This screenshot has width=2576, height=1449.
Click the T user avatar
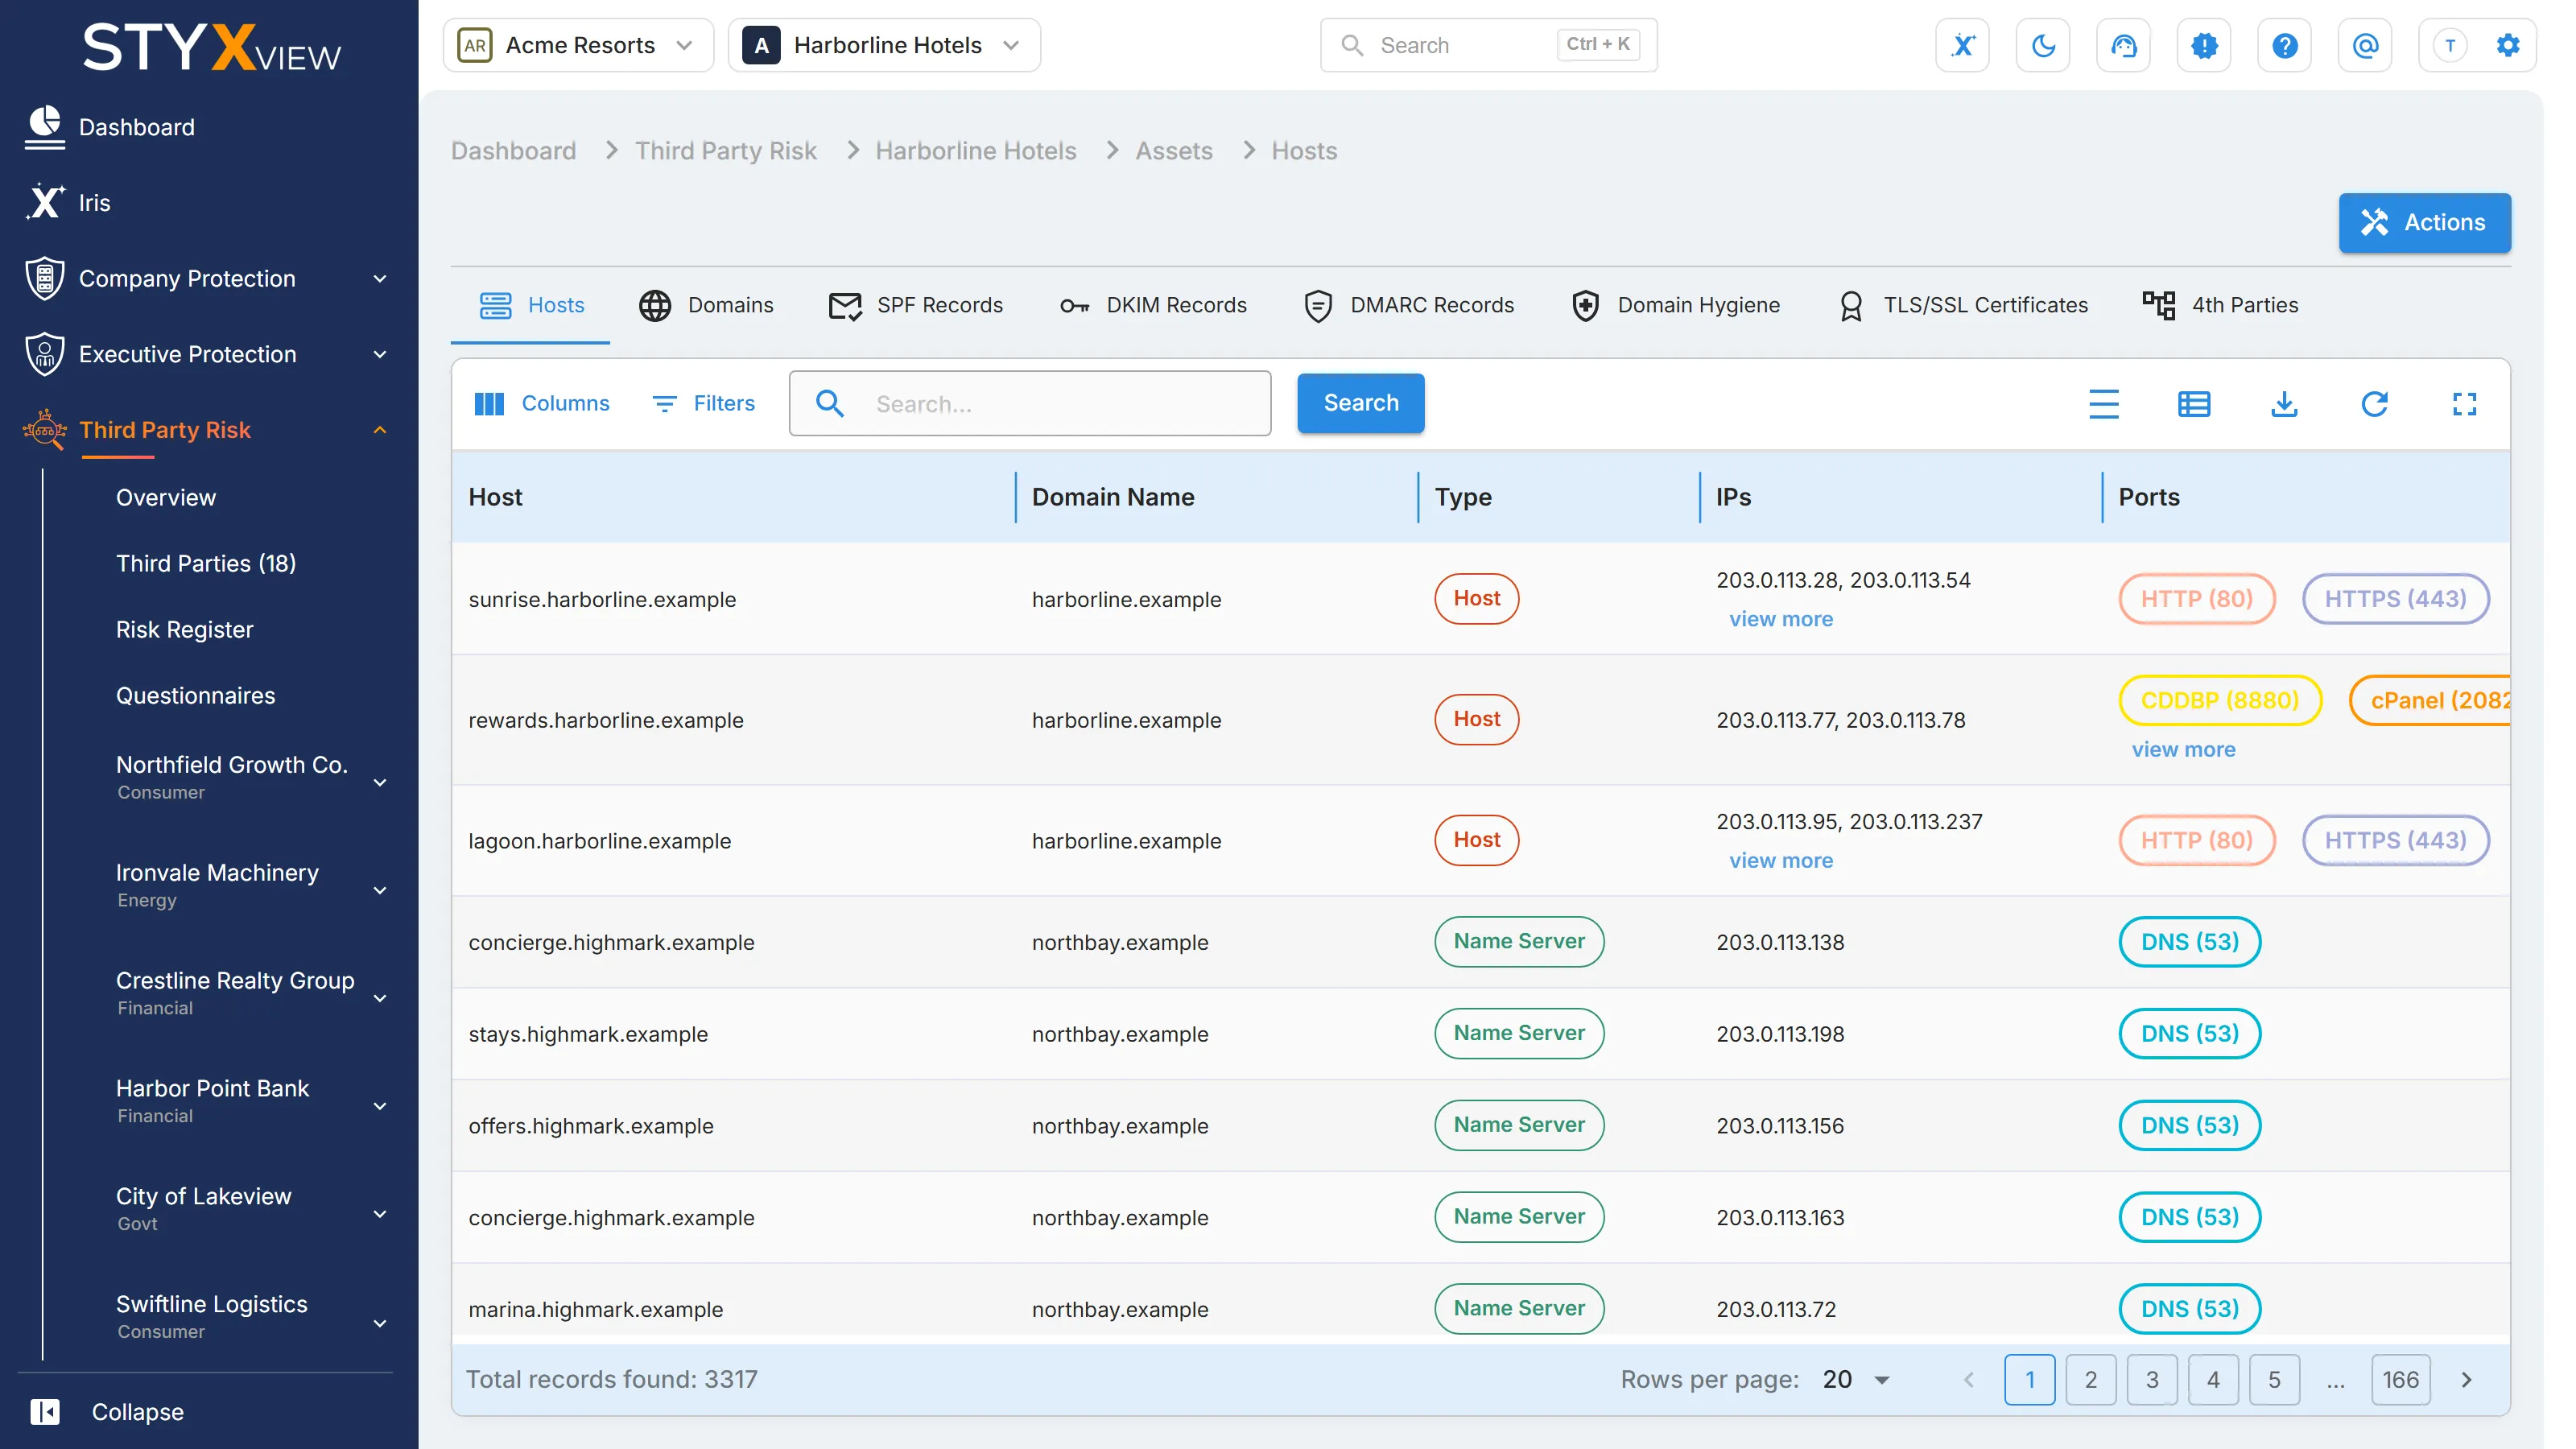point(2449,45)
